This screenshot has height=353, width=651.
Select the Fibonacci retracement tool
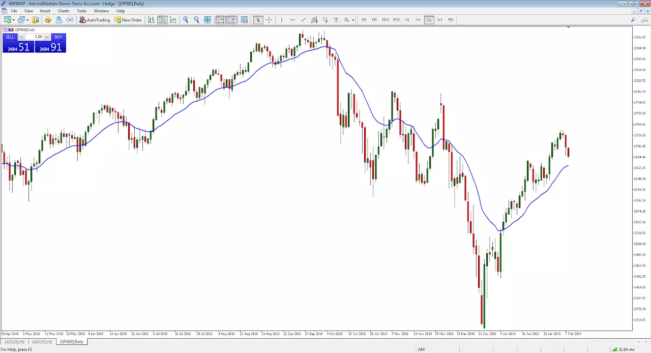click(325, 20)
